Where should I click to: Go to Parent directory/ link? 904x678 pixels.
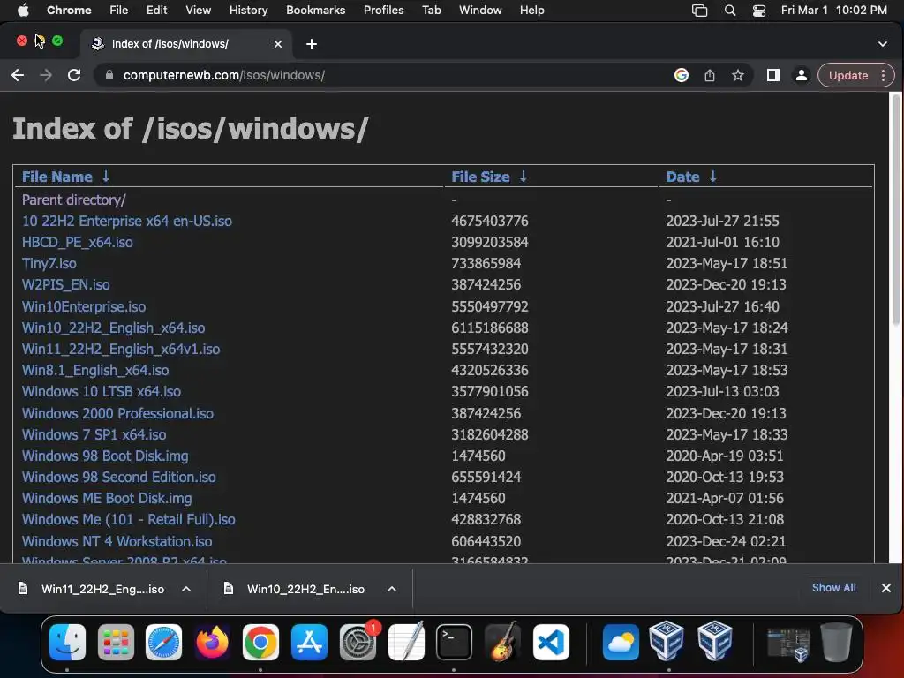tap(74, 200)
